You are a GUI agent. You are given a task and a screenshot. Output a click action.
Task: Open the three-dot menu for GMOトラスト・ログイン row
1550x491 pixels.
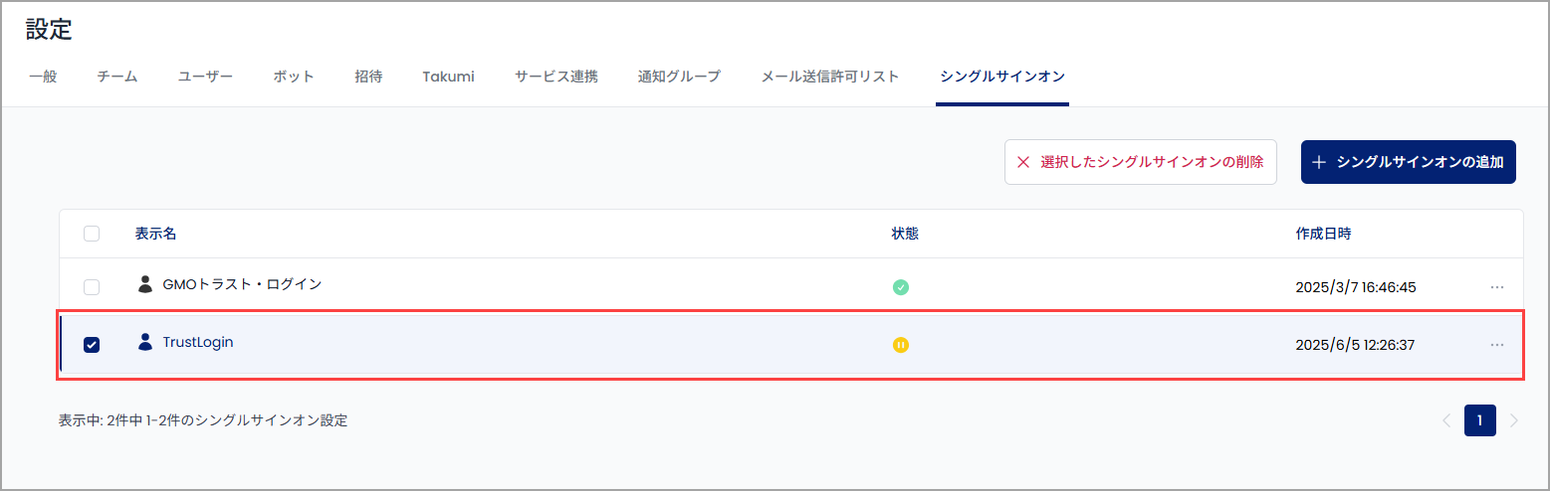coord(1497,287)
